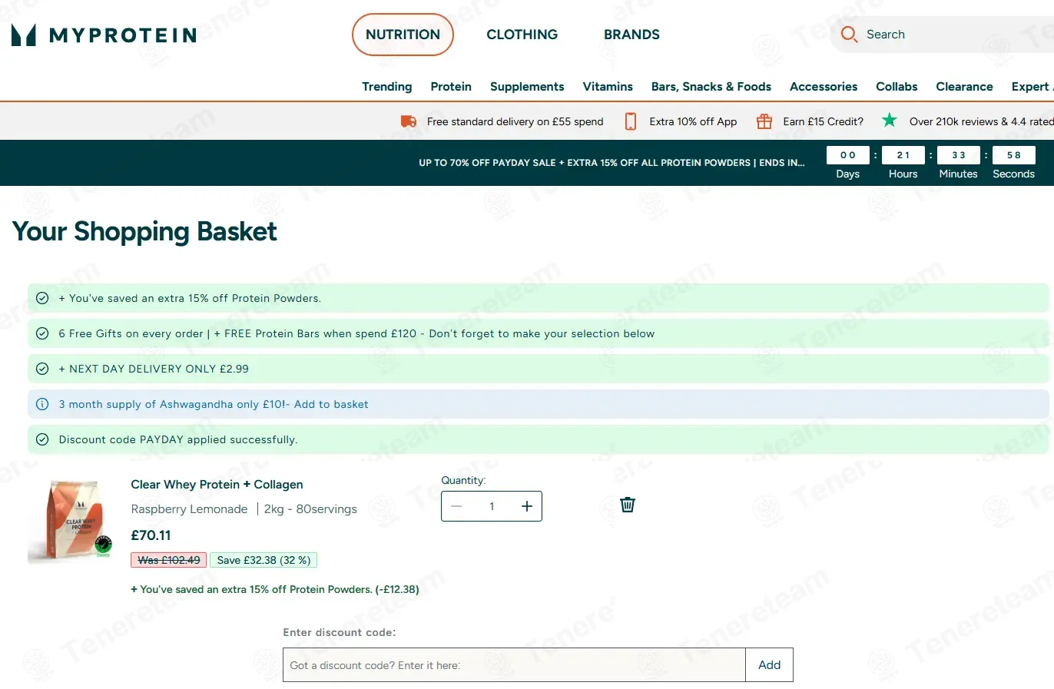Select the Nutrition tab

coord(403,35)
